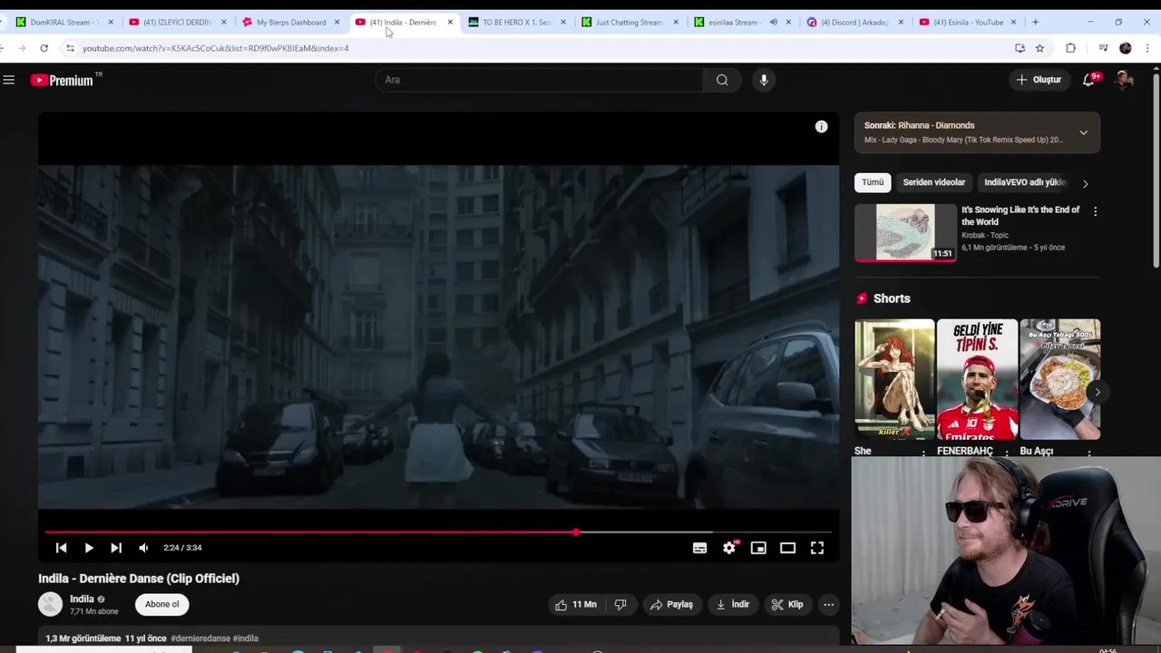Expand the playlist queue chevron

(x=1083, y=132)
